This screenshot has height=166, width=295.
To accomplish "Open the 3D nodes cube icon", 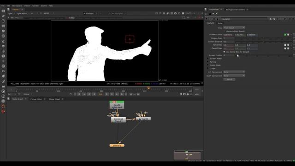I will 3,56.
